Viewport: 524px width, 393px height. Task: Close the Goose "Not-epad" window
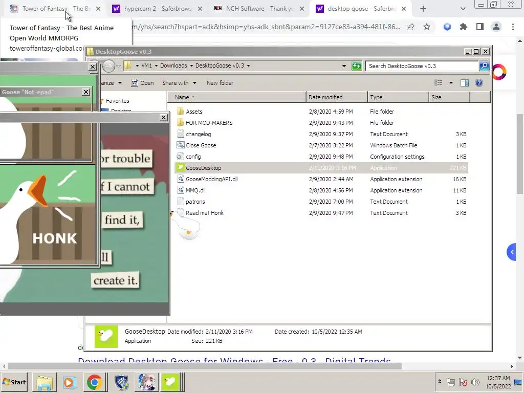[x=86, y=92]
